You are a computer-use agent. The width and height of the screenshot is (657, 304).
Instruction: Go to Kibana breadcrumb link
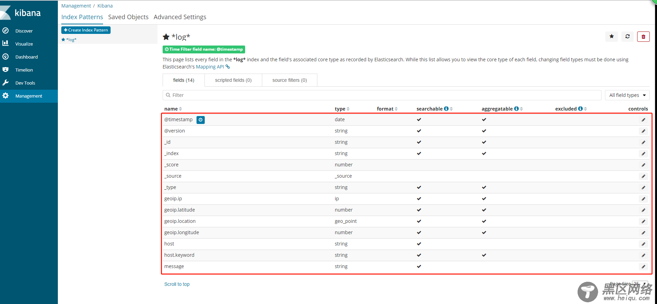point(105,6)
